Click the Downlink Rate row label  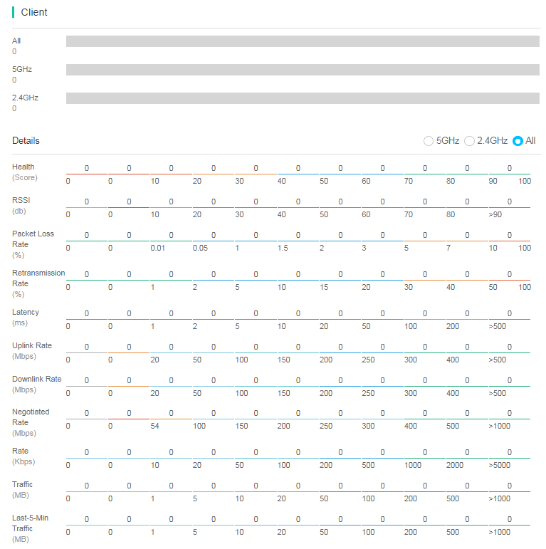point(37,385)
